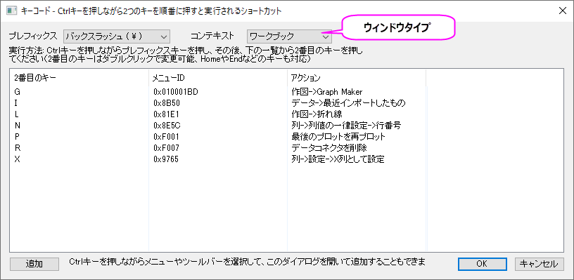Screen dimensions: 574x280
Task: Select the row with key X
Action: pos(218,159)
